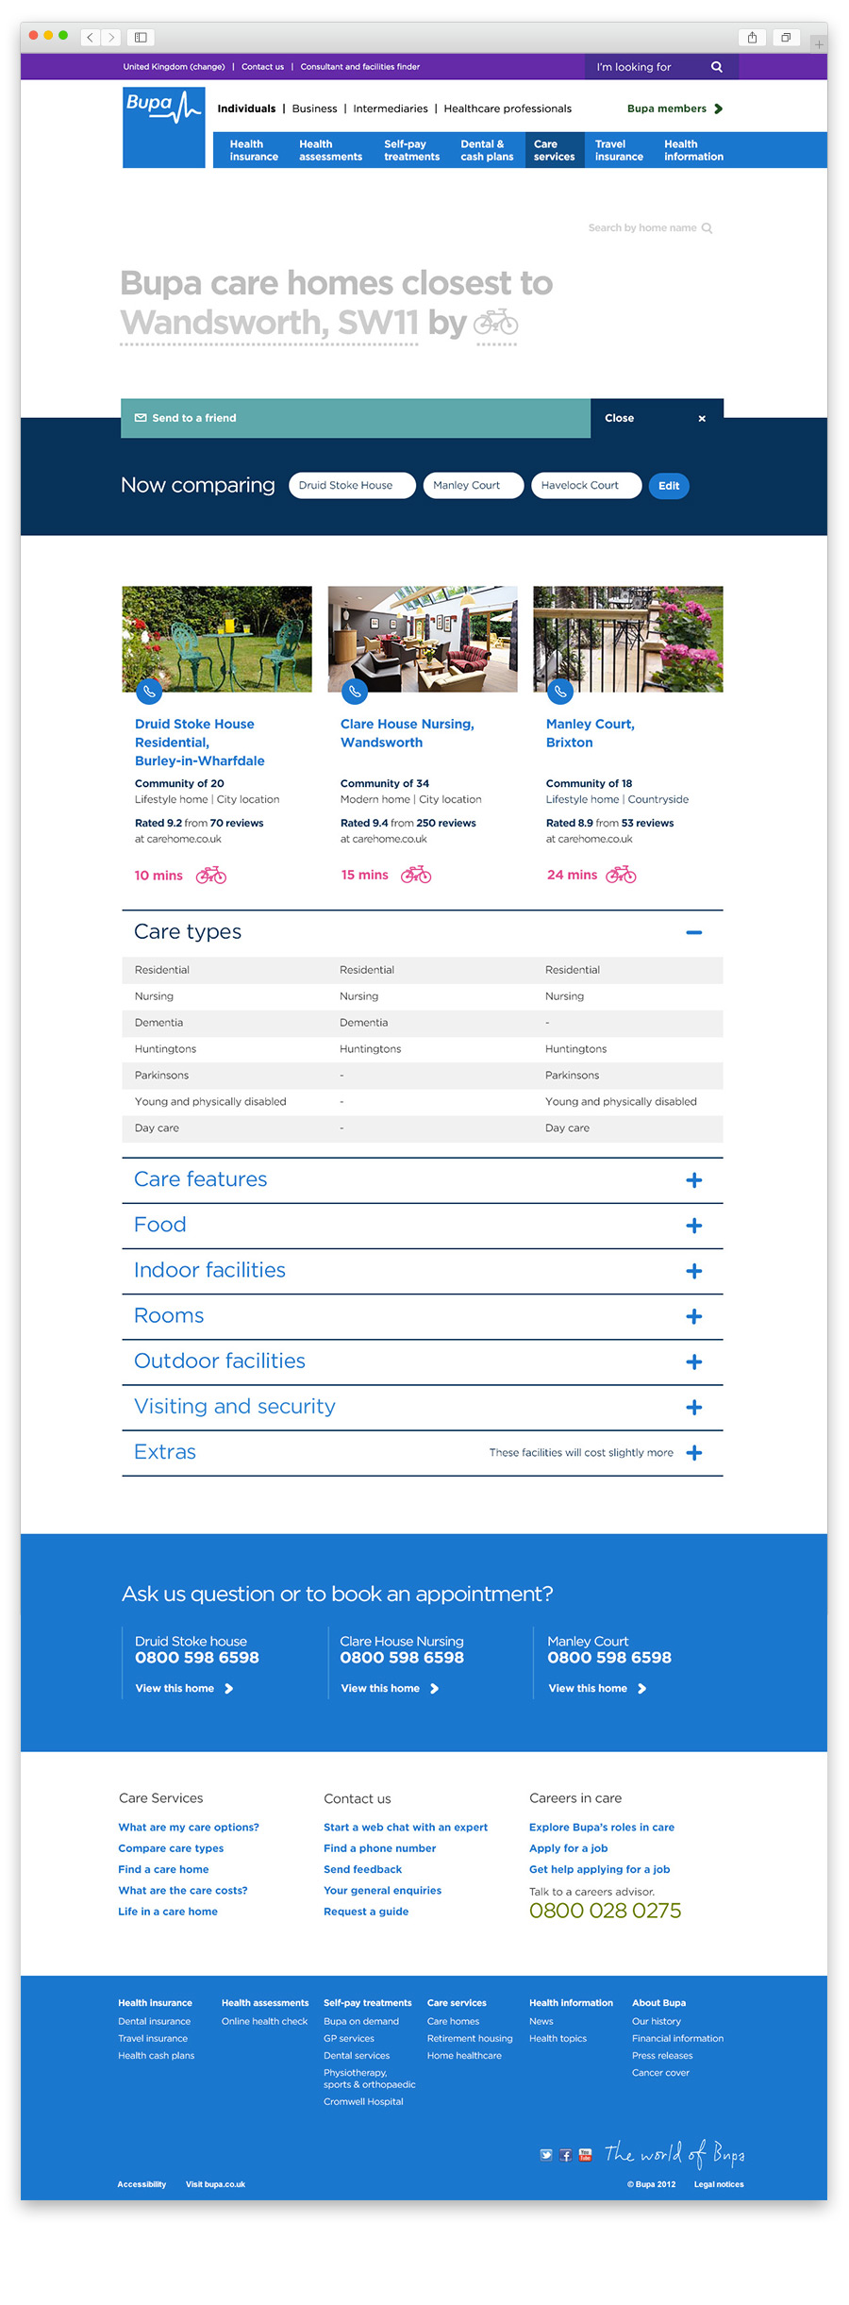The width and height of the screenshot is (849, 2305).
Task: Expand the Food section
Action: click(694, 1226)
